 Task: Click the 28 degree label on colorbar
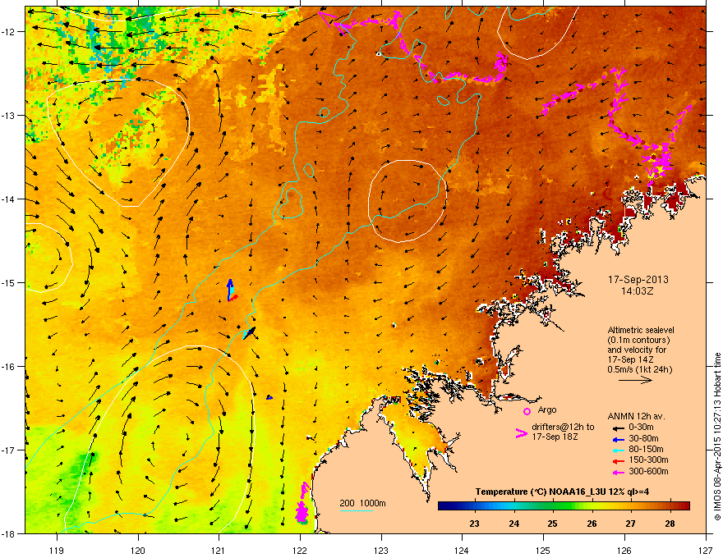tap(670, 524)
